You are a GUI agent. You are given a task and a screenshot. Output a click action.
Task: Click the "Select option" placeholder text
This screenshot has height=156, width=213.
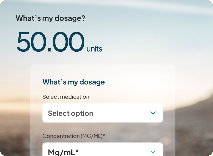coord(70,113)
